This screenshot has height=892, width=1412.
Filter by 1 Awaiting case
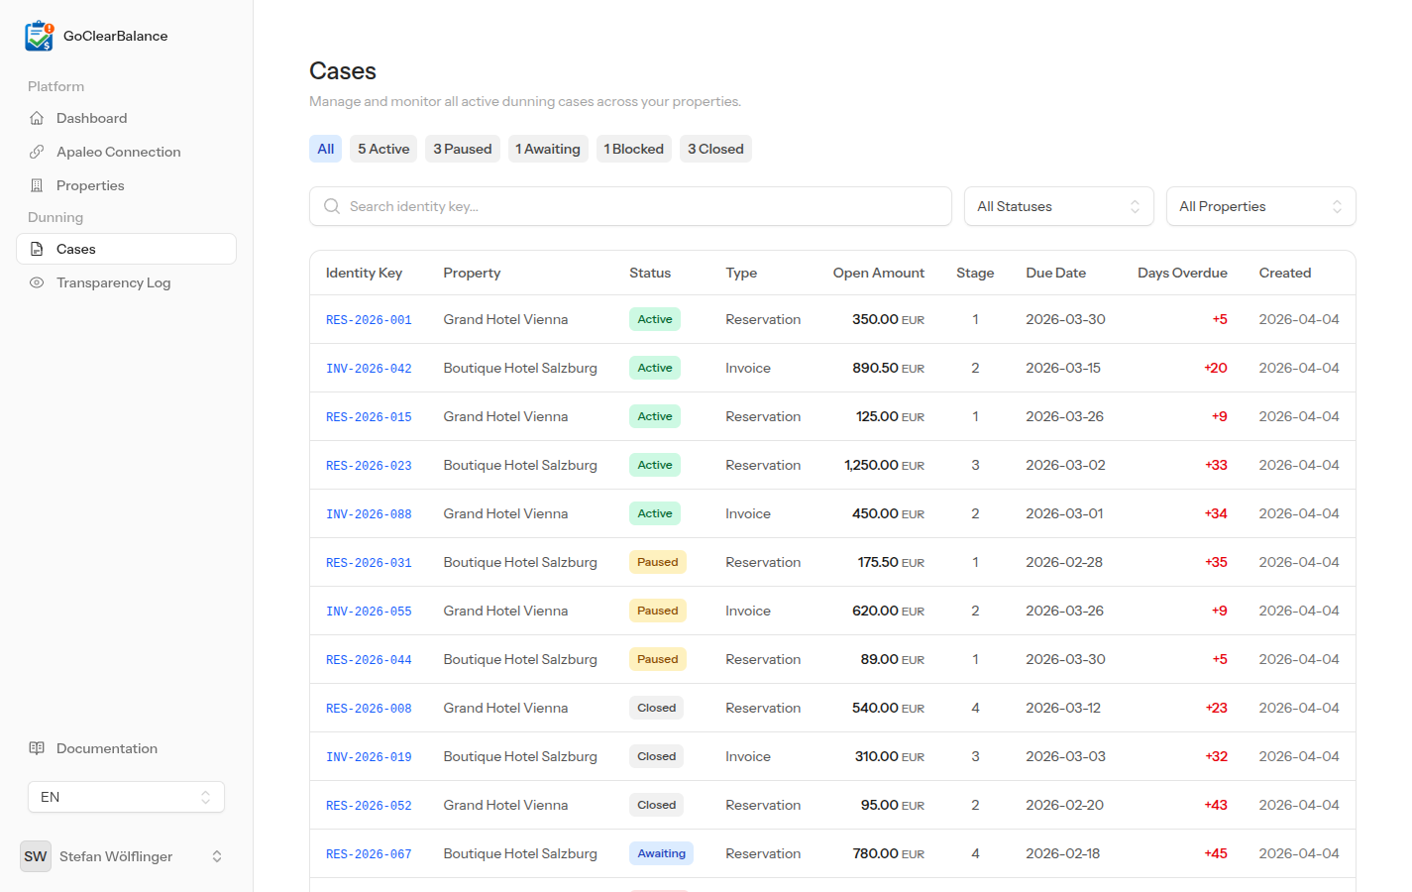tap(548, 149)
